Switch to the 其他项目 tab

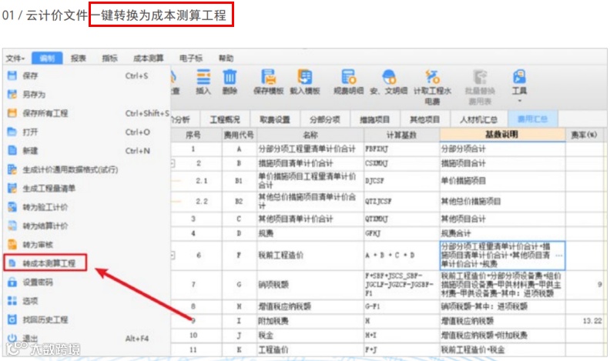(x=425, y=119)
